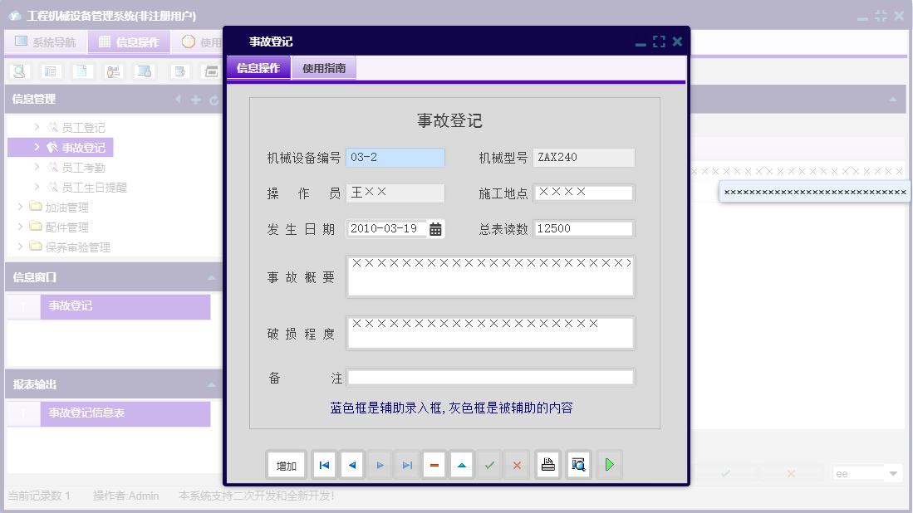Viewport: 913px width, 513px height.
Task: Click the print preview magnifier icon
Action: click(x=578, y=465)
